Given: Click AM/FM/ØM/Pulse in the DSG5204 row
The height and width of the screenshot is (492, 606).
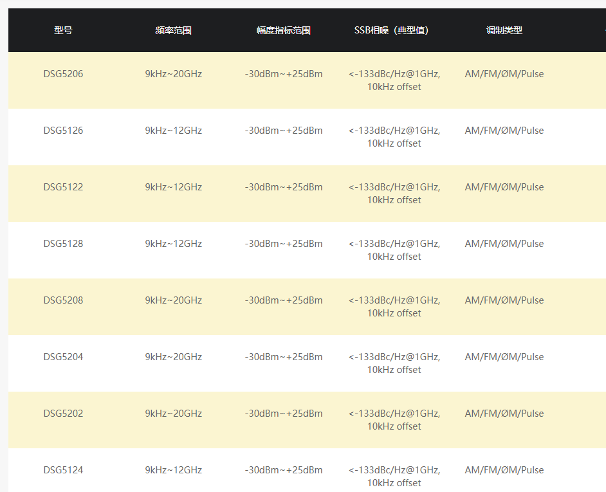Looking at the screenshot, I should [504, 357].
